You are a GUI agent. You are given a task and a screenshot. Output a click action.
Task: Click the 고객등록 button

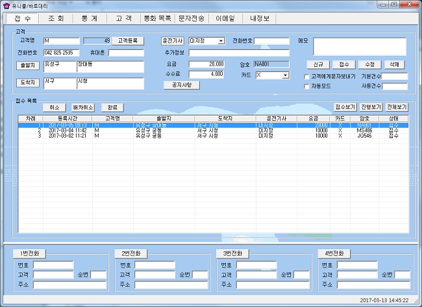129,41
